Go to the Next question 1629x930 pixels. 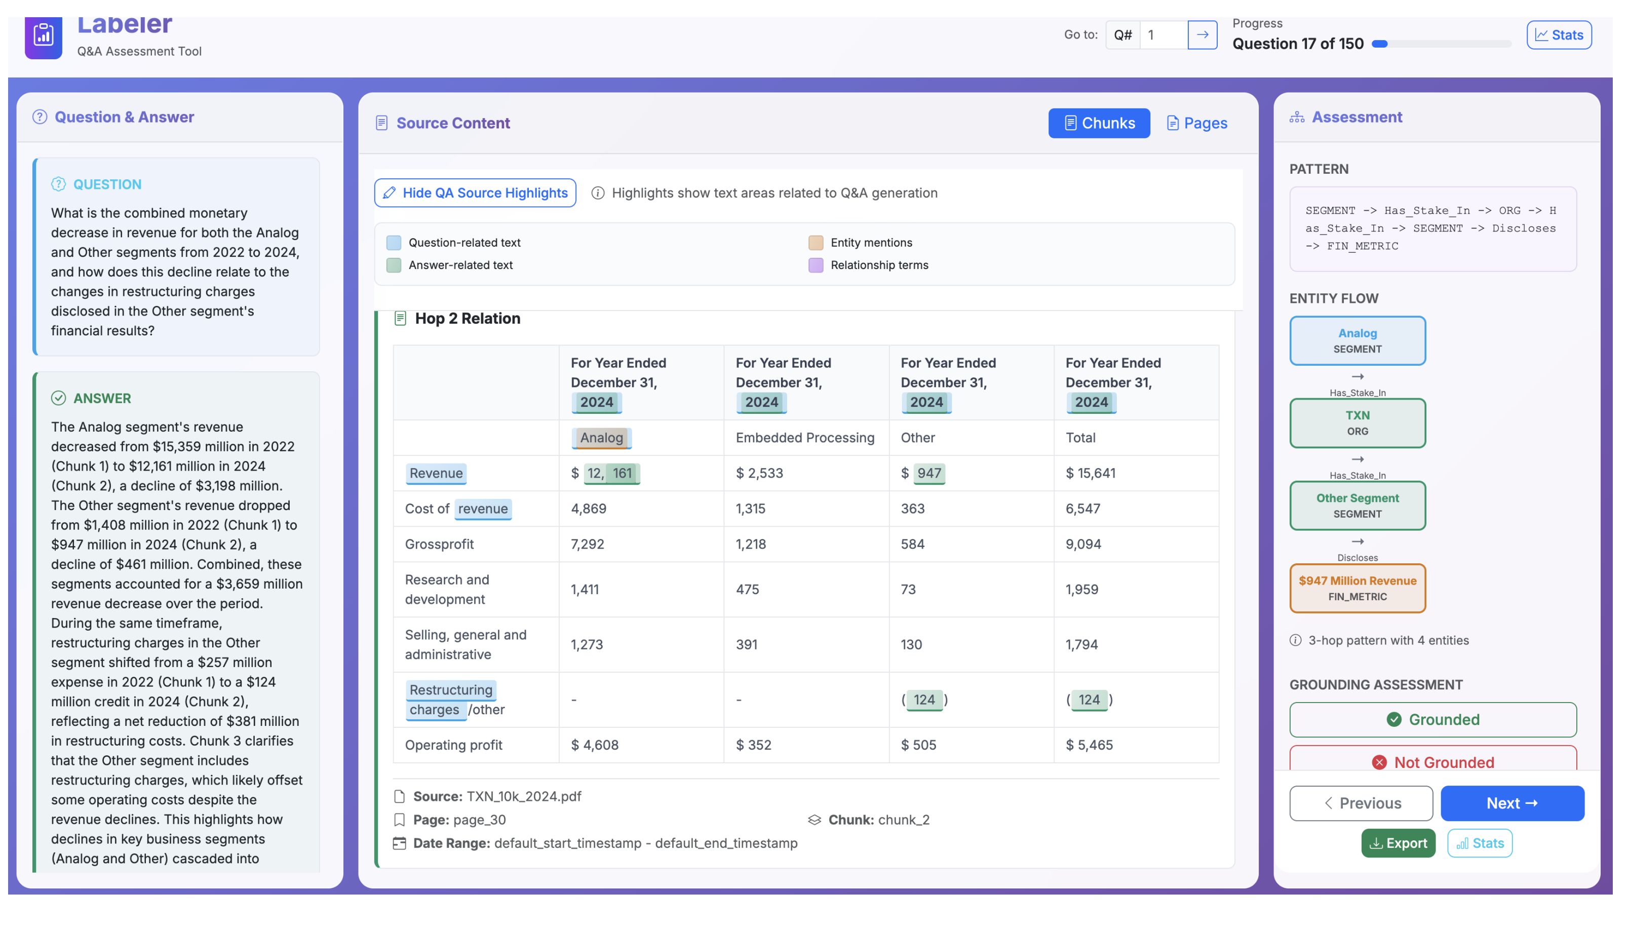coord(1511,803)
